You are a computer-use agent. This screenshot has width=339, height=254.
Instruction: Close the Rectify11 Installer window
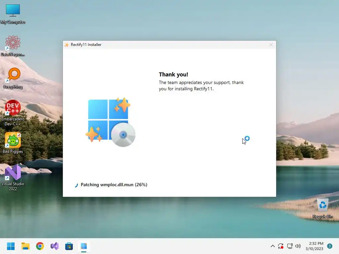click(271, 45)
